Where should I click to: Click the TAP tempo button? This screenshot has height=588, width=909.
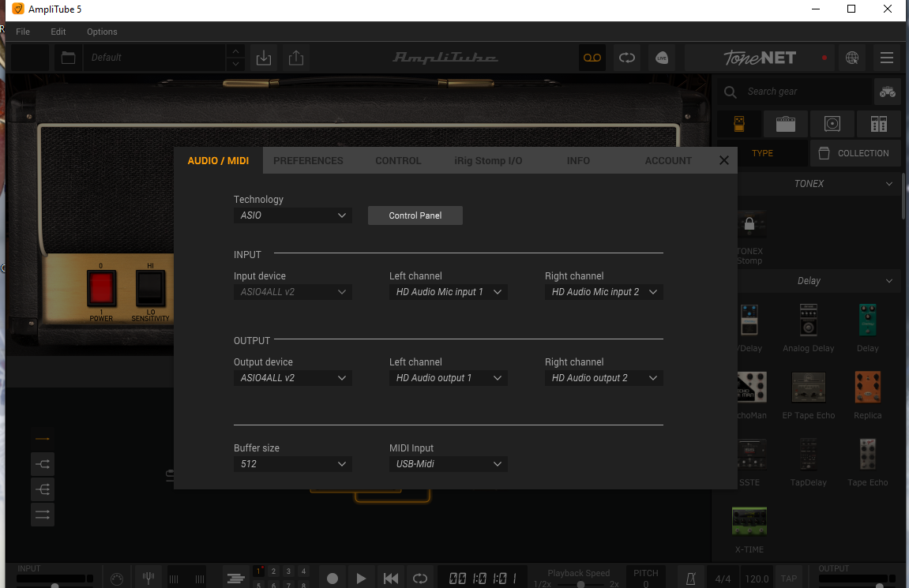[788, 579]
